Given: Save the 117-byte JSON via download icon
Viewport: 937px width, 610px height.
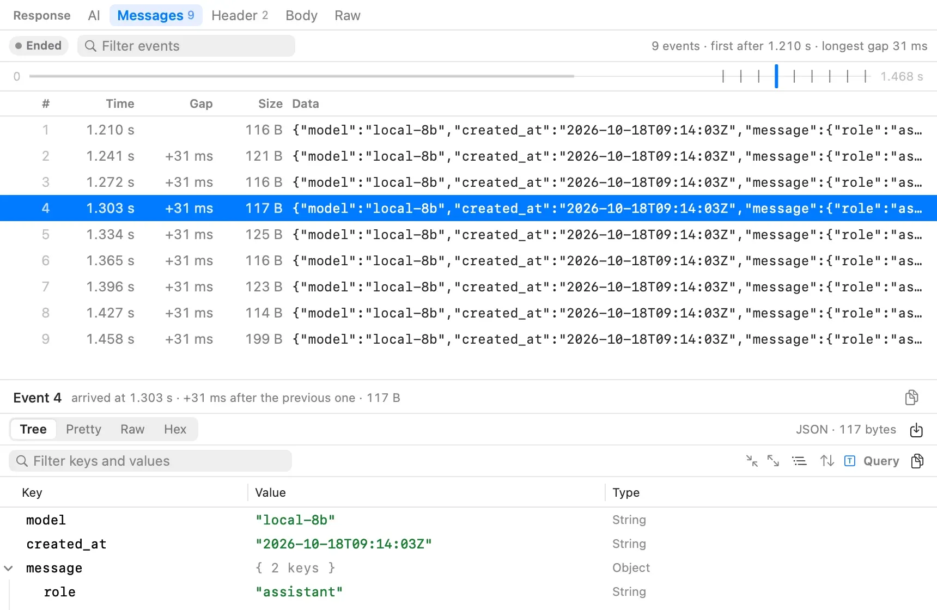Looking at the screenshot, I should coord(916,430).
